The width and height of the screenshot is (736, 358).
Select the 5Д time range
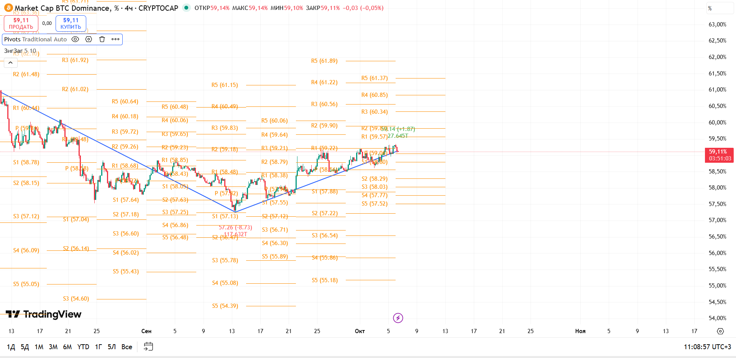tap(25, 347)
